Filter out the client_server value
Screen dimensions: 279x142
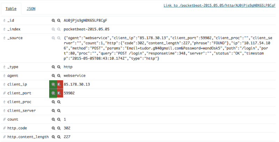click(59, 111)
